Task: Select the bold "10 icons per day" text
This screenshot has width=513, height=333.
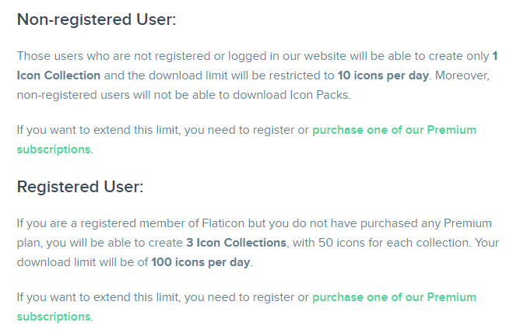Action: (x=383, y=75)
